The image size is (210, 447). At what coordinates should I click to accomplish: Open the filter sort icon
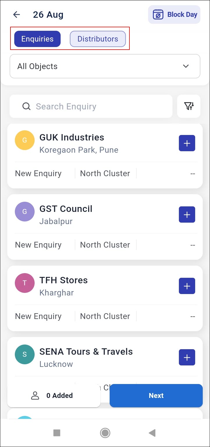point(189,106)
